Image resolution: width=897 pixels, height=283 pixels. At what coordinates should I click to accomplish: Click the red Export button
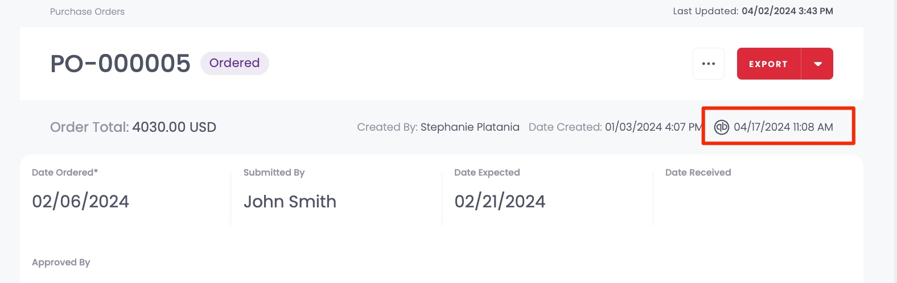tap(769, 64)
